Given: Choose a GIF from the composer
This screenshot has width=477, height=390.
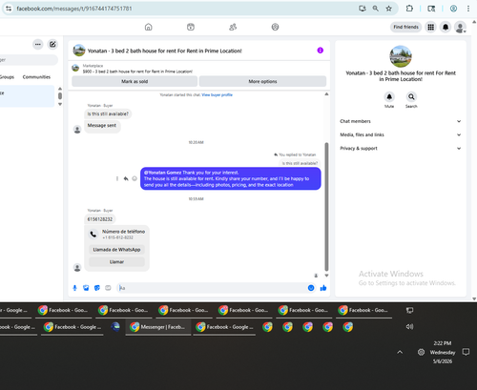Looking at the screenshot, I should (108, 288).
